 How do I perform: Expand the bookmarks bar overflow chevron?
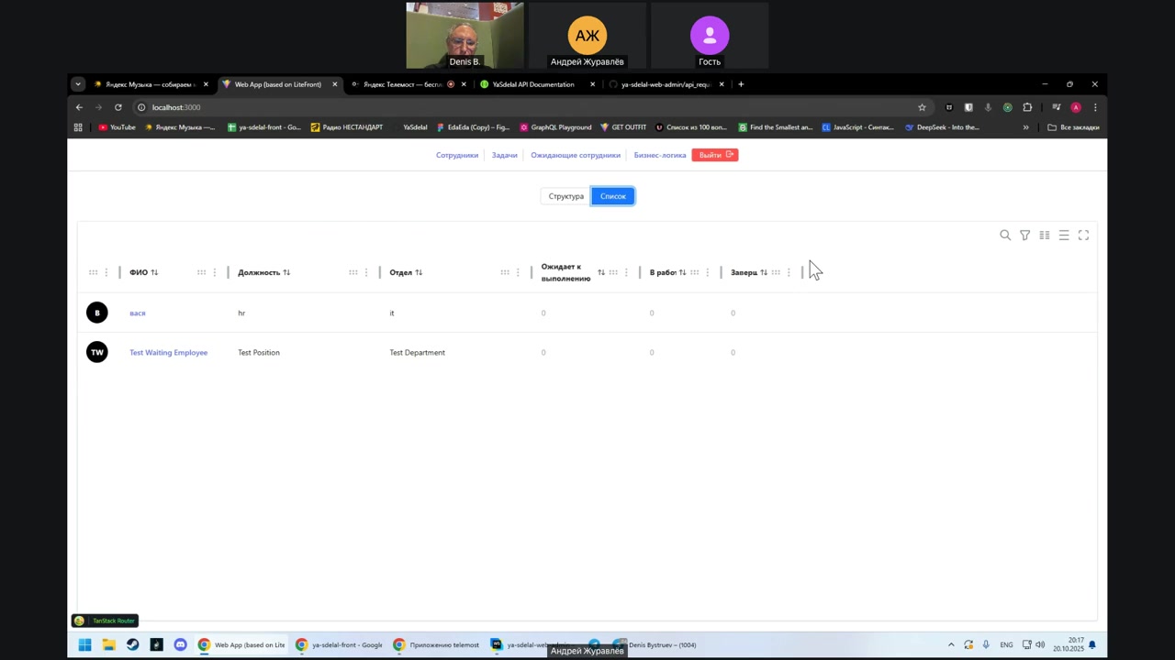point(1025,127)
